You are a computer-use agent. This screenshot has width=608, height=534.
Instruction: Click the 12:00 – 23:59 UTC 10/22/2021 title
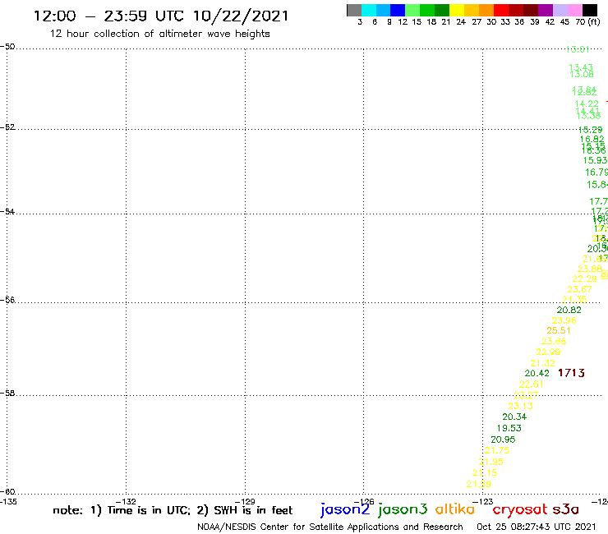pyautogui.click(x=161, y=16)
